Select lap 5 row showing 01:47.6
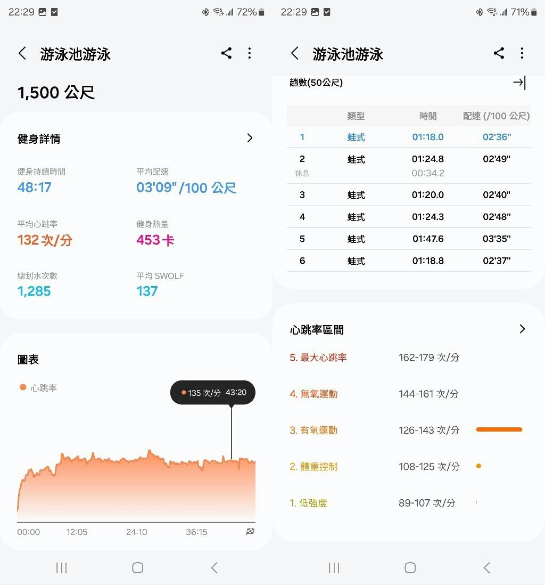The width and height of the screenshot is (545, 585). 409,239
